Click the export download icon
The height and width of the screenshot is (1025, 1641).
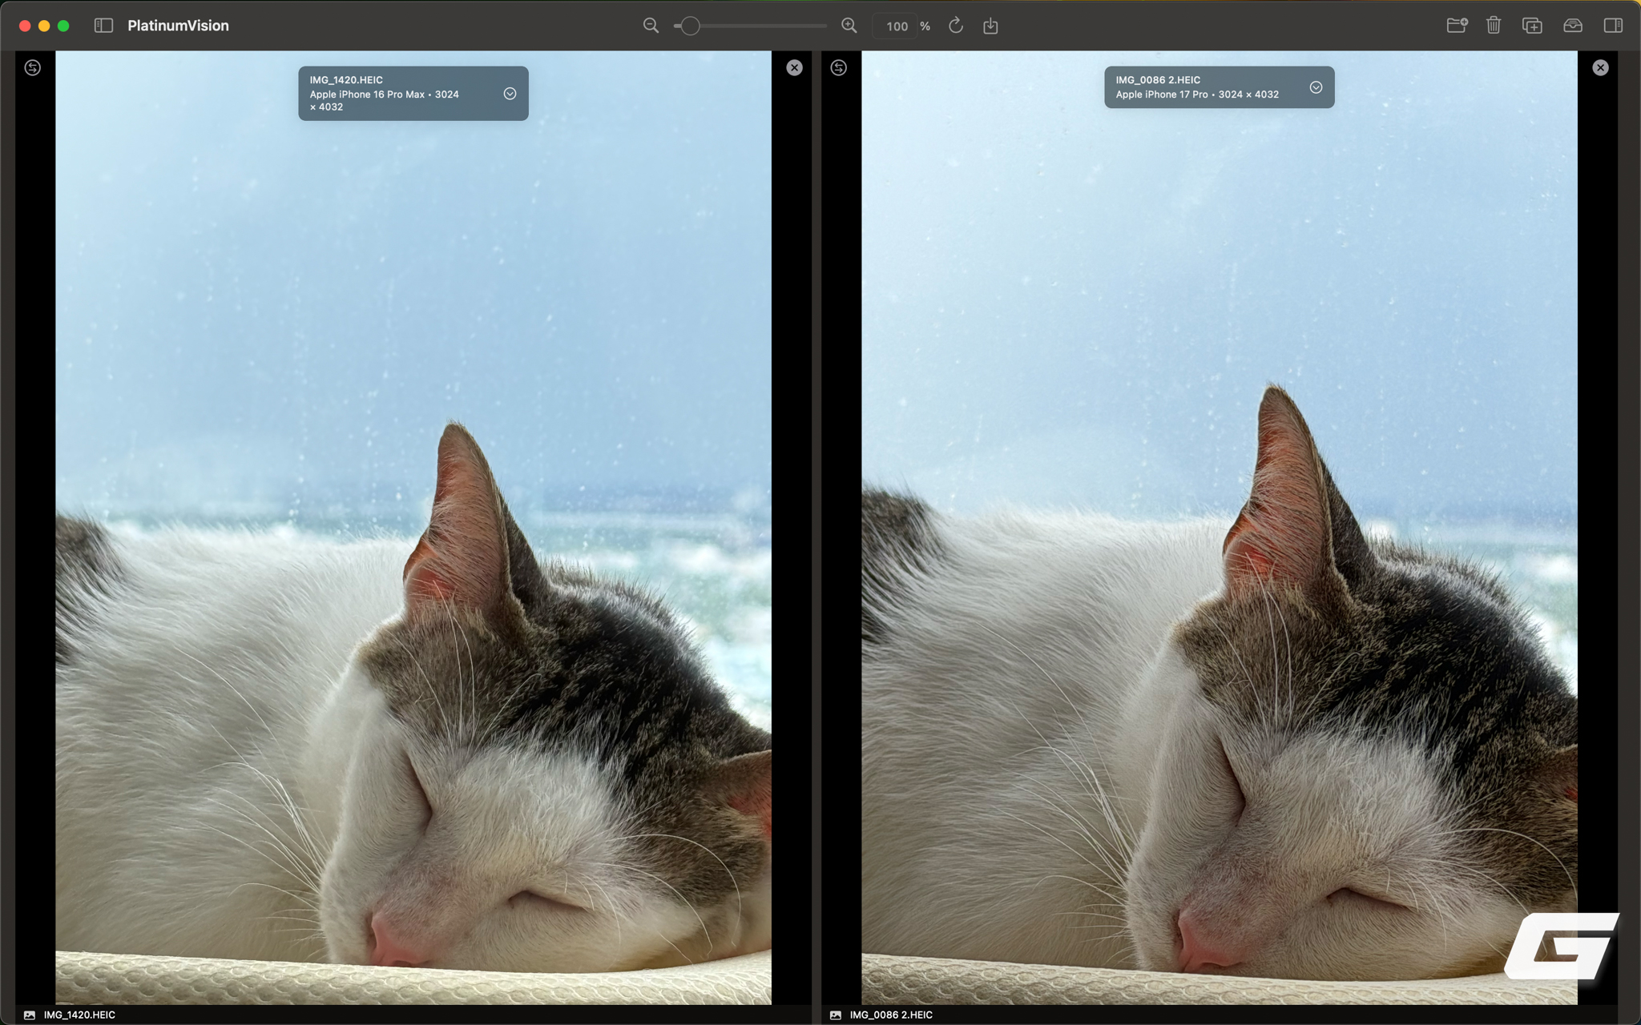pos(990,26)
